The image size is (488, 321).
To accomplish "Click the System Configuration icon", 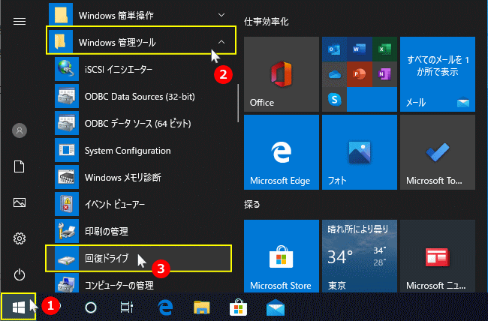I will [x=67, y=150].
